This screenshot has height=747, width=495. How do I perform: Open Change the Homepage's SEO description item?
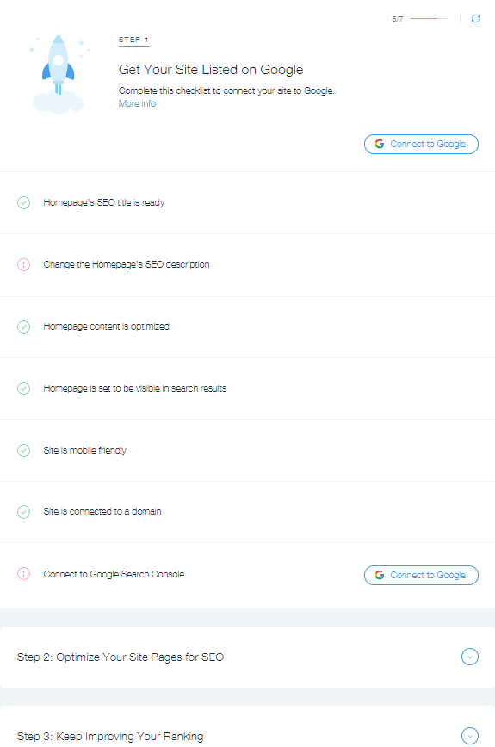pos(247,265)
